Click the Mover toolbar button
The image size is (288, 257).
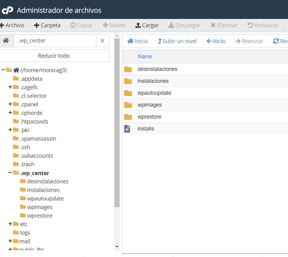(x=114, y=25)
